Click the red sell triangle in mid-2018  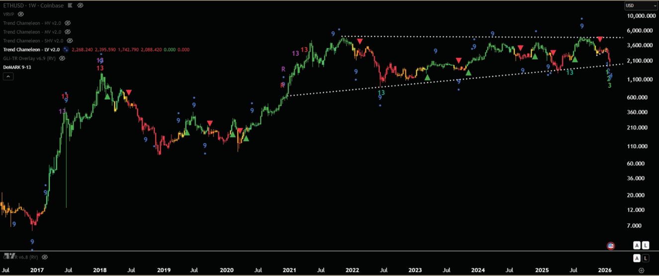click(x=129, y=92)
